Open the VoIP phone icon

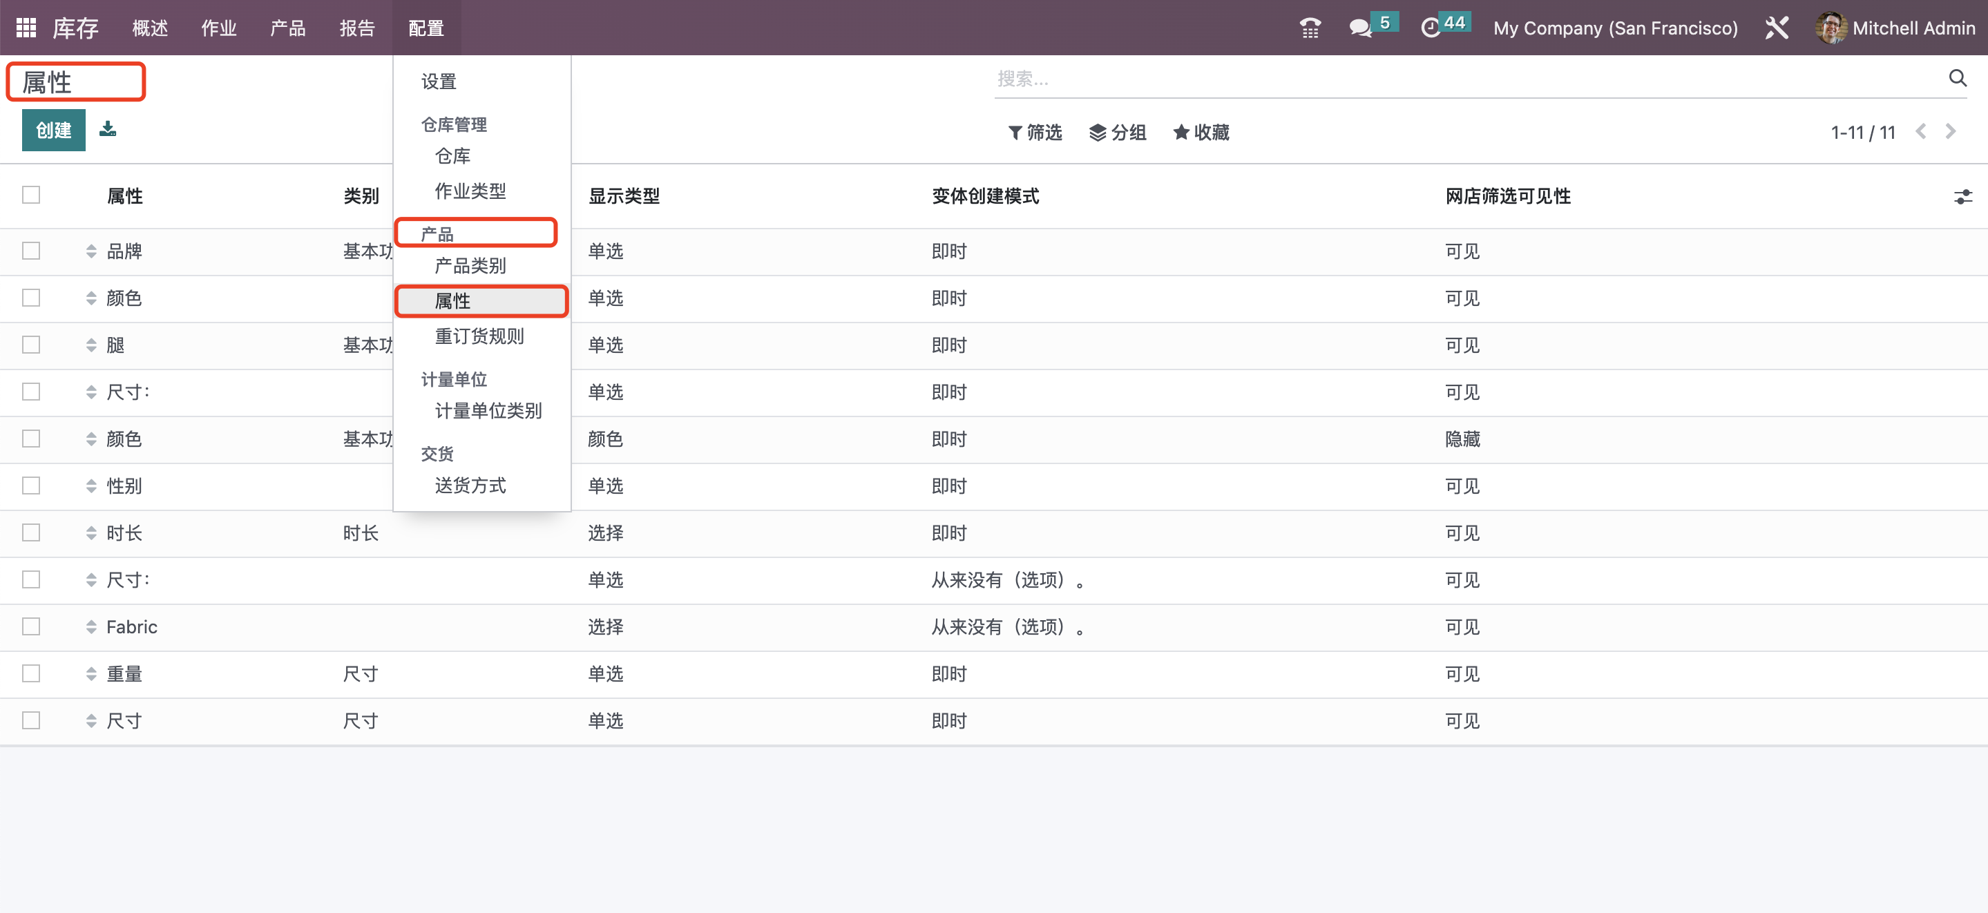[x=1310, y=28]
